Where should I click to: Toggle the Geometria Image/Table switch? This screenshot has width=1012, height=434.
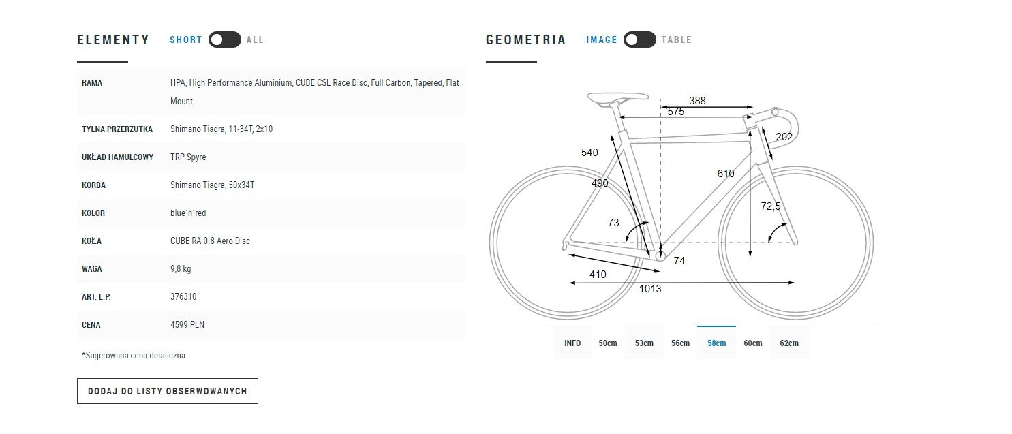(639, 40)
